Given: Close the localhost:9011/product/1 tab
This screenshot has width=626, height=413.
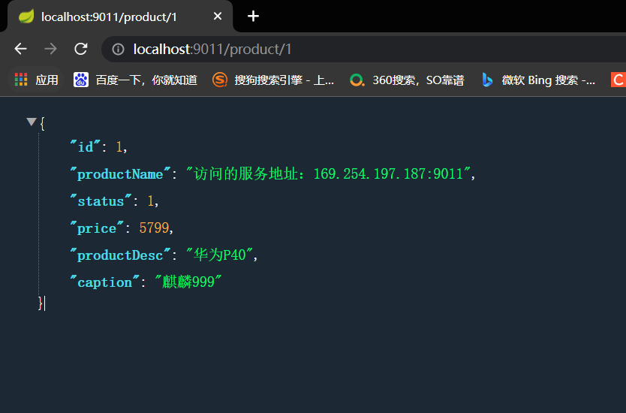Looking at the screenshot, I should pos(218,17).
